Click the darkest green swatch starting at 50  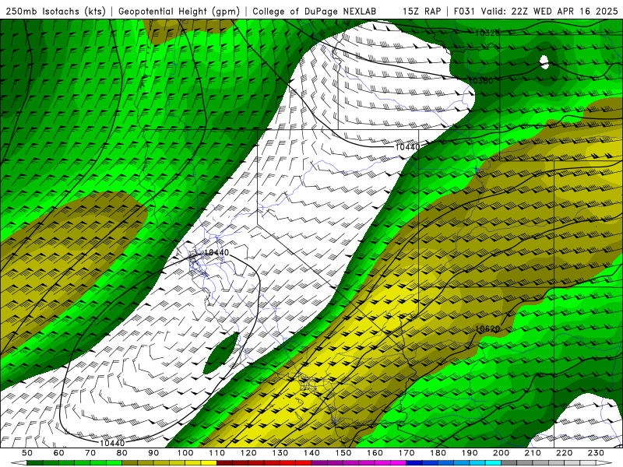click(x=35, y=463)
